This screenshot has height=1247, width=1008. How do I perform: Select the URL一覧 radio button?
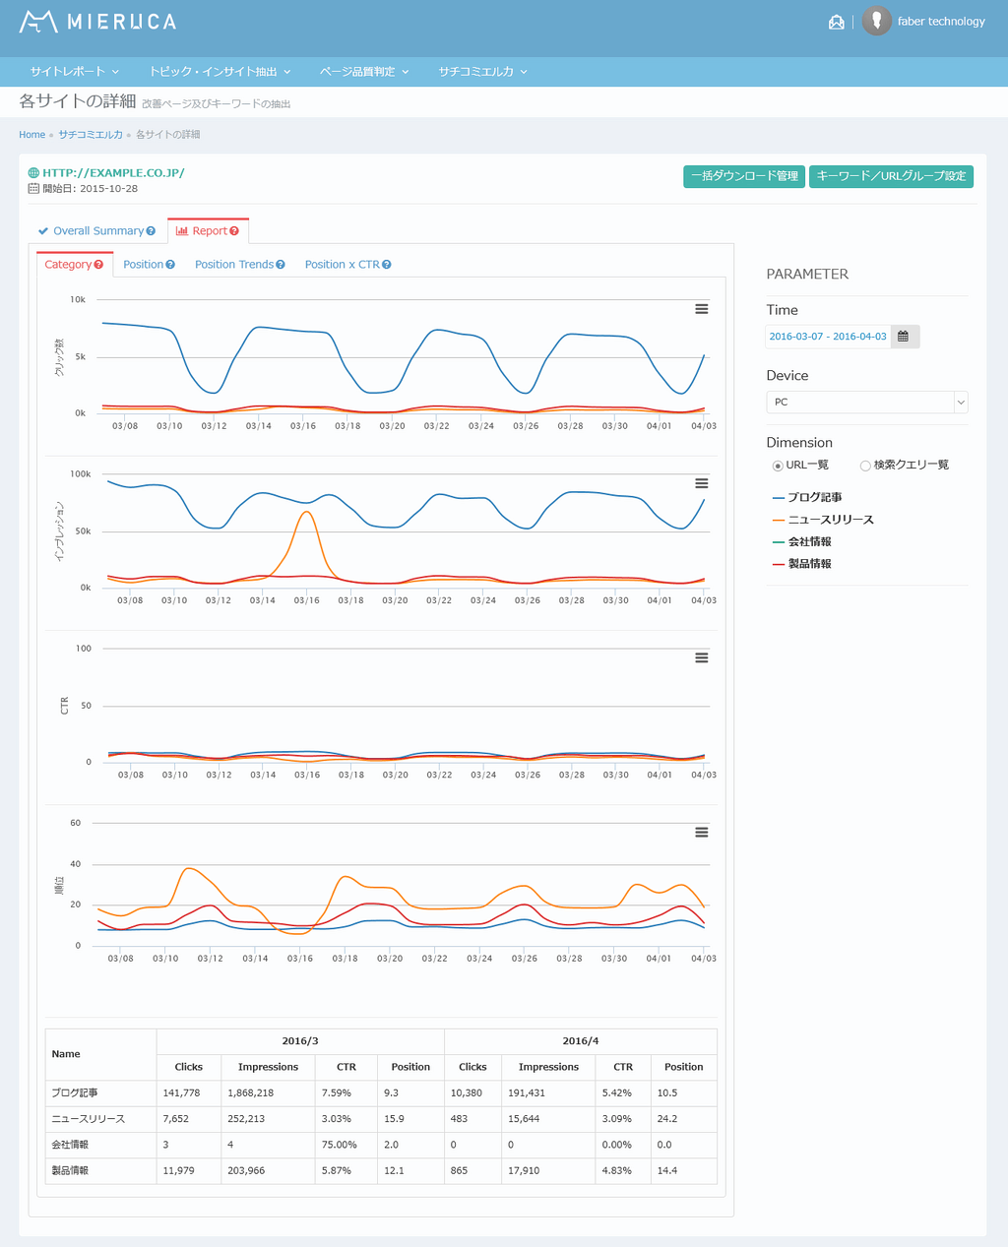778,466
